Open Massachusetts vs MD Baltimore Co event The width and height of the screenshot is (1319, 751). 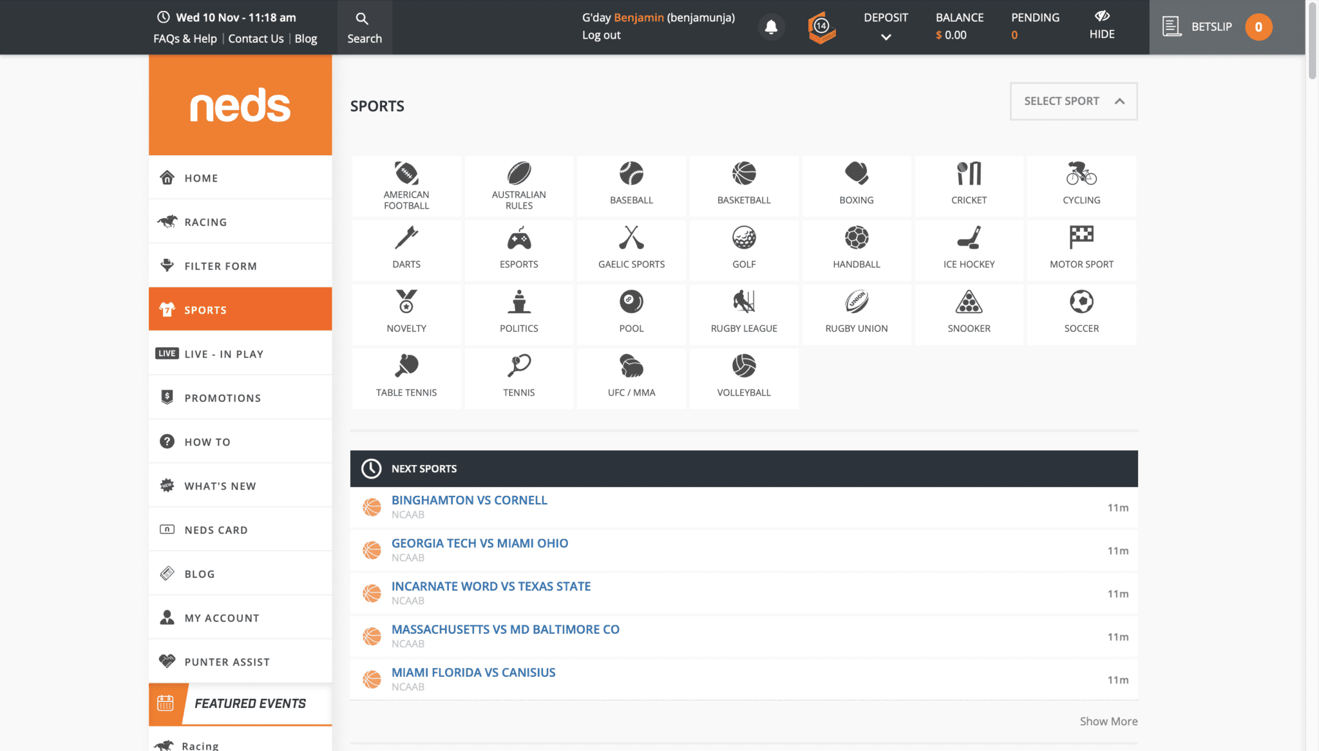pos(744,636)
